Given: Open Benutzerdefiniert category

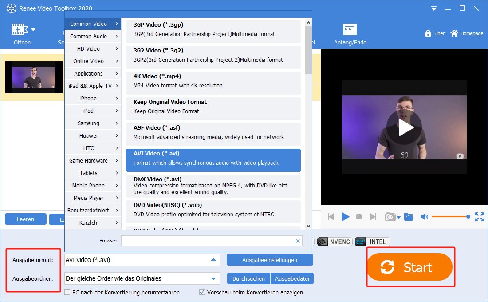Looking at the screenshot, I should [93, 211].
